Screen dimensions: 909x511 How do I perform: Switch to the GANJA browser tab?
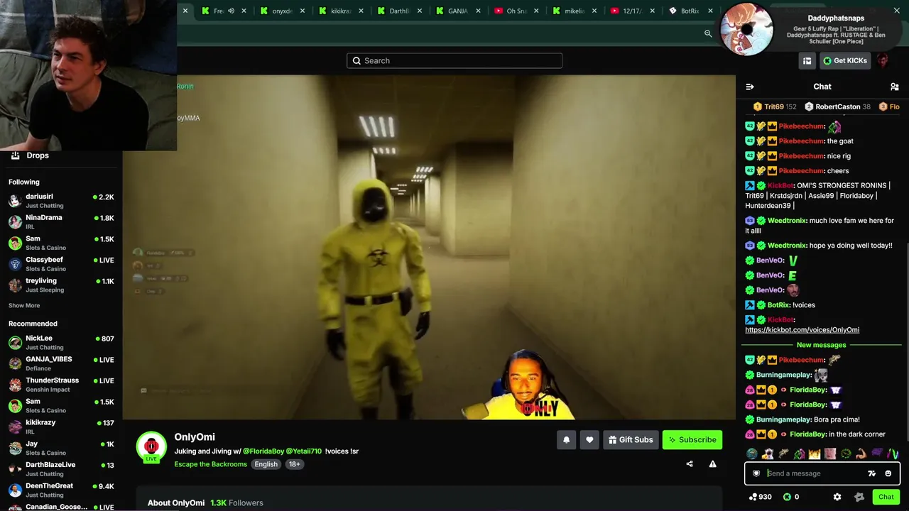point(457,11)
